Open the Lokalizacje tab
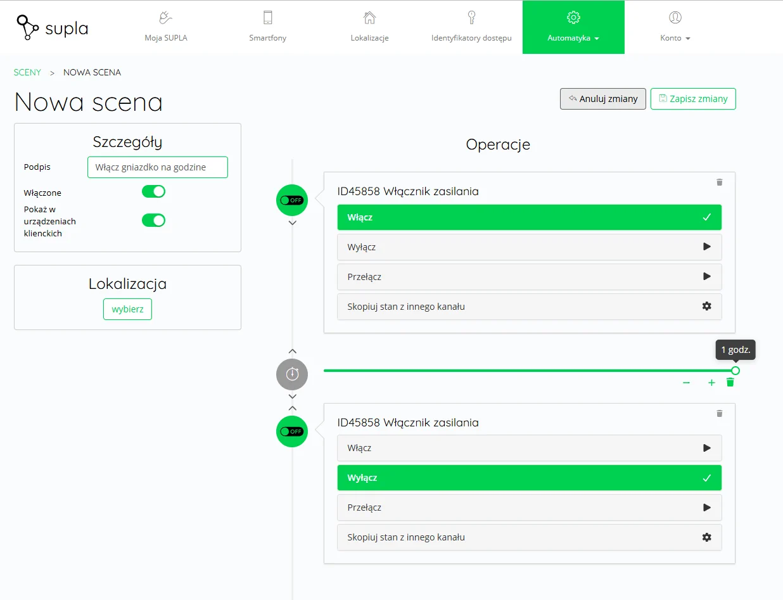 tap(369, 27)
